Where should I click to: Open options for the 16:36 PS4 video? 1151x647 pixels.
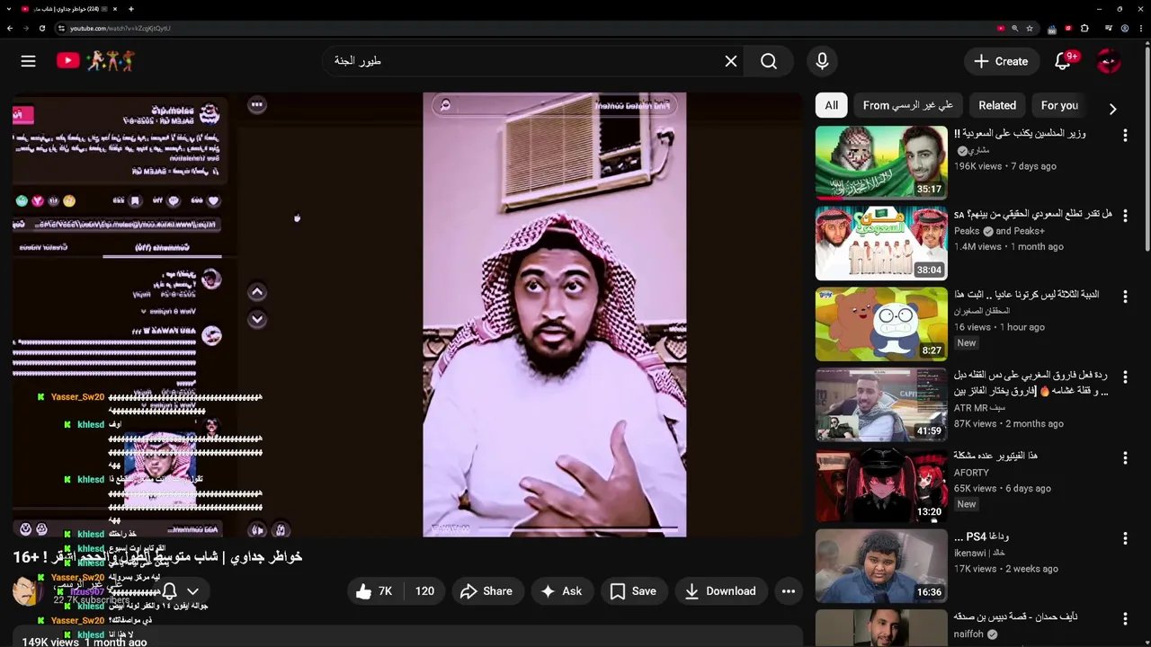click(1125, 538)
